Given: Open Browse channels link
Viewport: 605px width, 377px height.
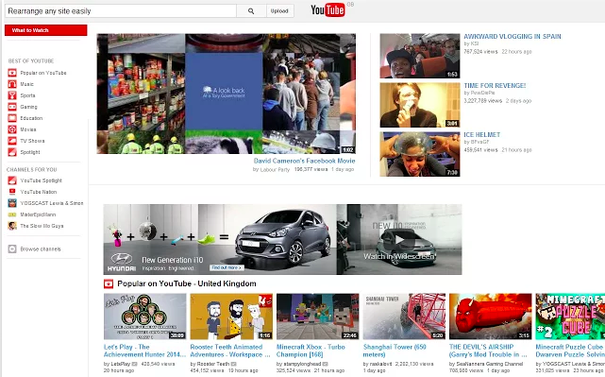Looking at the screenshot, I should coord(41,249).
